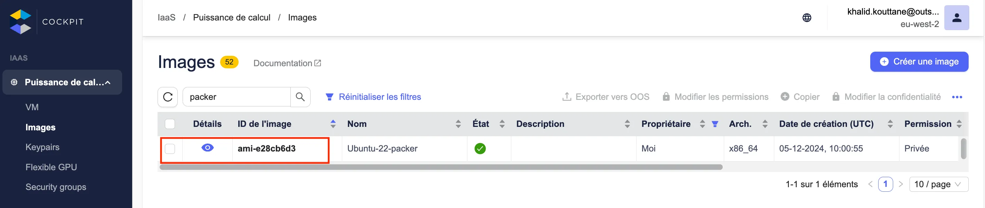Collapse the Puissance de calcul sidebar section
Viewport: 985px width, 208px height.
(x=108, y=83)
